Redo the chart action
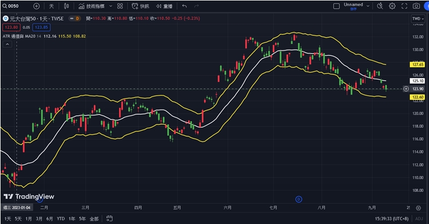 tap(196, 6)
